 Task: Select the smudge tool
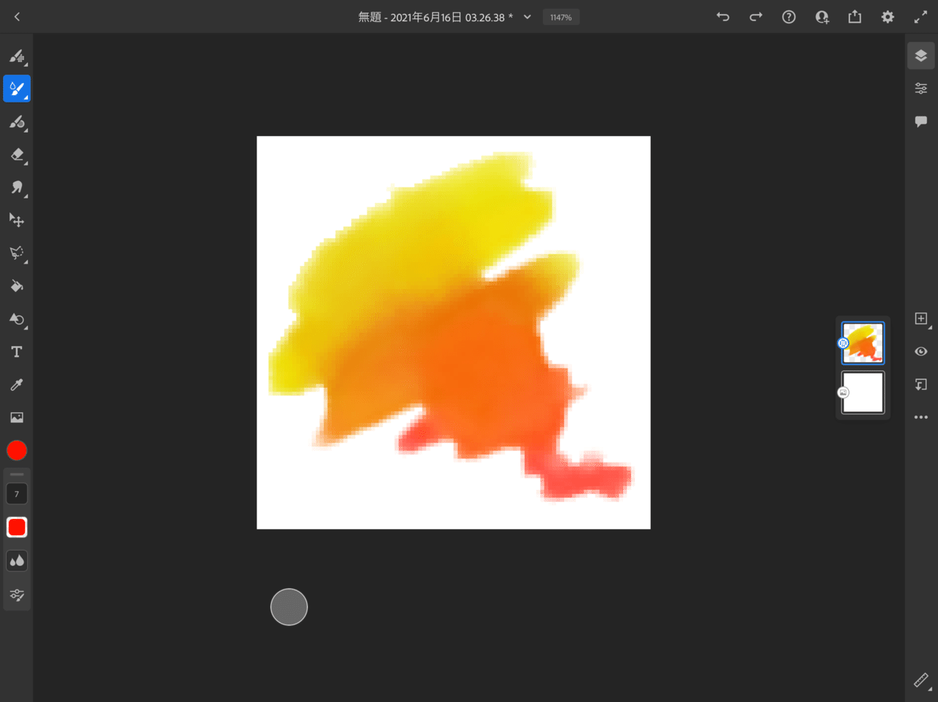[17, 187]
